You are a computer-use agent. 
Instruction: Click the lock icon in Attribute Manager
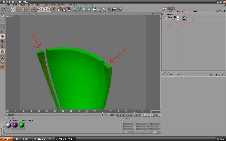pos(220,75)
